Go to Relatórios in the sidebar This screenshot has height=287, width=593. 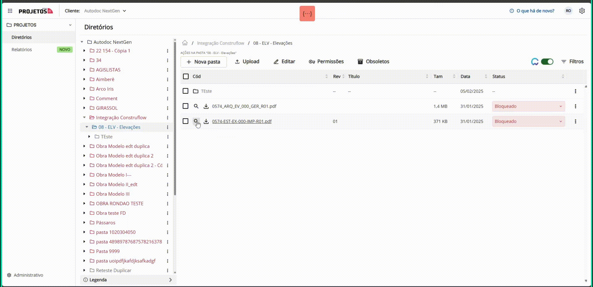pyautogui.click(x=22, y=49)
